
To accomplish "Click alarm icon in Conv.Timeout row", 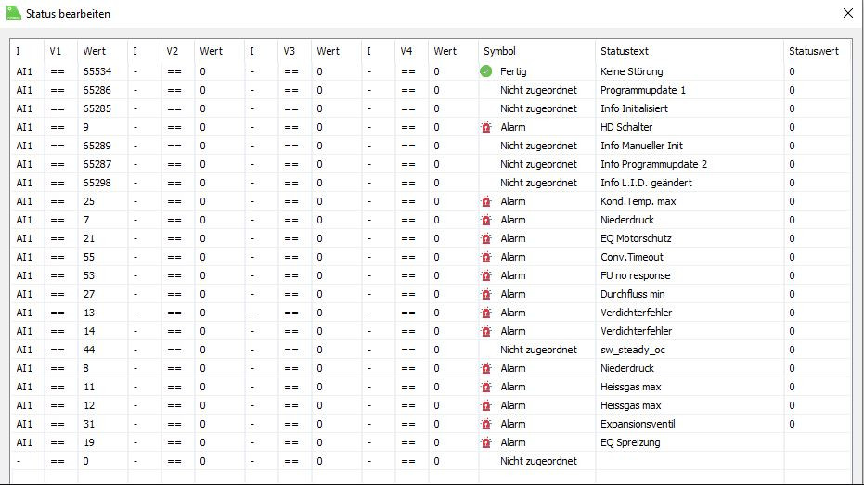I will point(486,258).
